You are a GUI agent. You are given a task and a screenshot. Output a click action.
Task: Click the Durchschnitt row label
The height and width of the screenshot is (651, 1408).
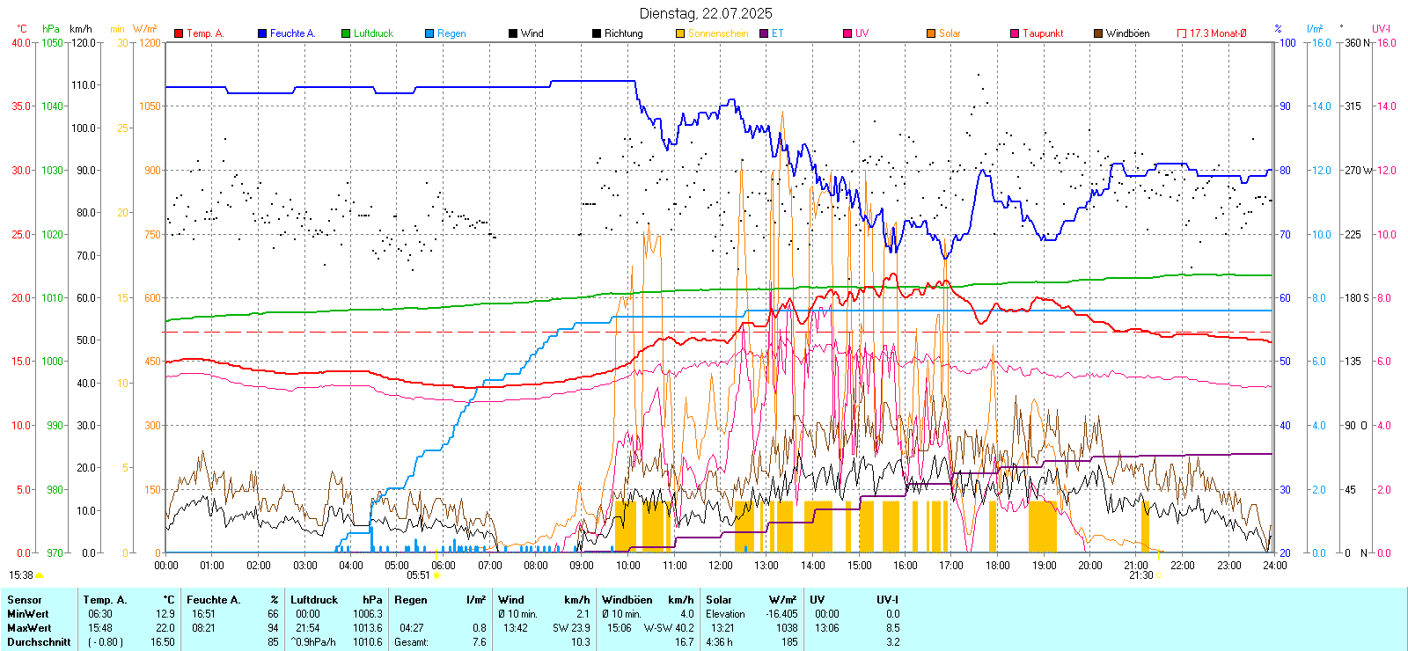click(39, 642)
